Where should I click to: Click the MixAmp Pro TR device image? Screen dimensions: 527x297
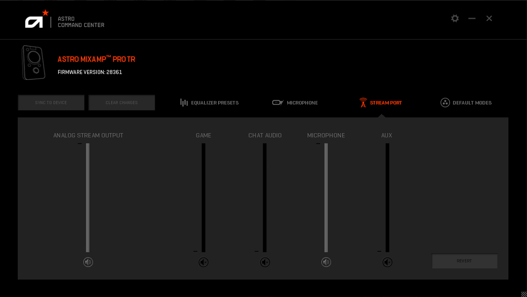click(x=33, y=62)
